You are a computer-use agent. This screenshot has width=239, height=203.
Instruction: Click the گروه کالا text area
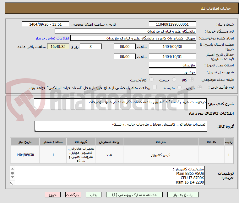click(121, 126)
